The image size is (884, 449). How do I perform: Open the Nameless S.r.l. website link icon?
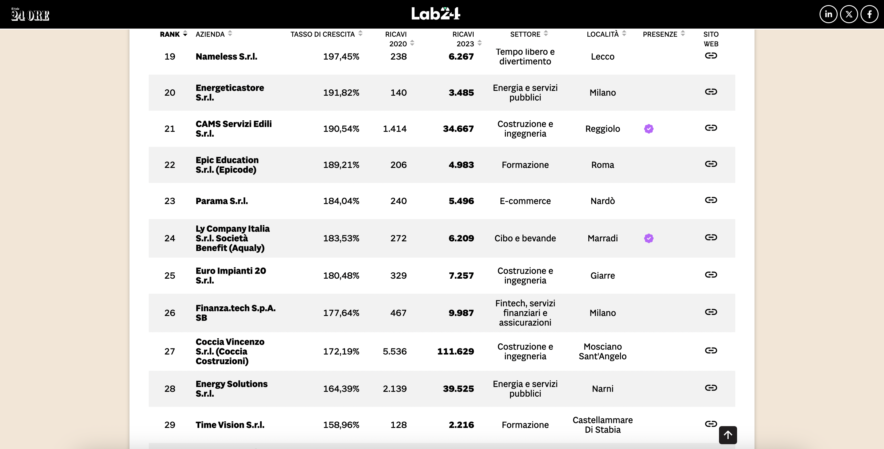(x=711, y=56)
